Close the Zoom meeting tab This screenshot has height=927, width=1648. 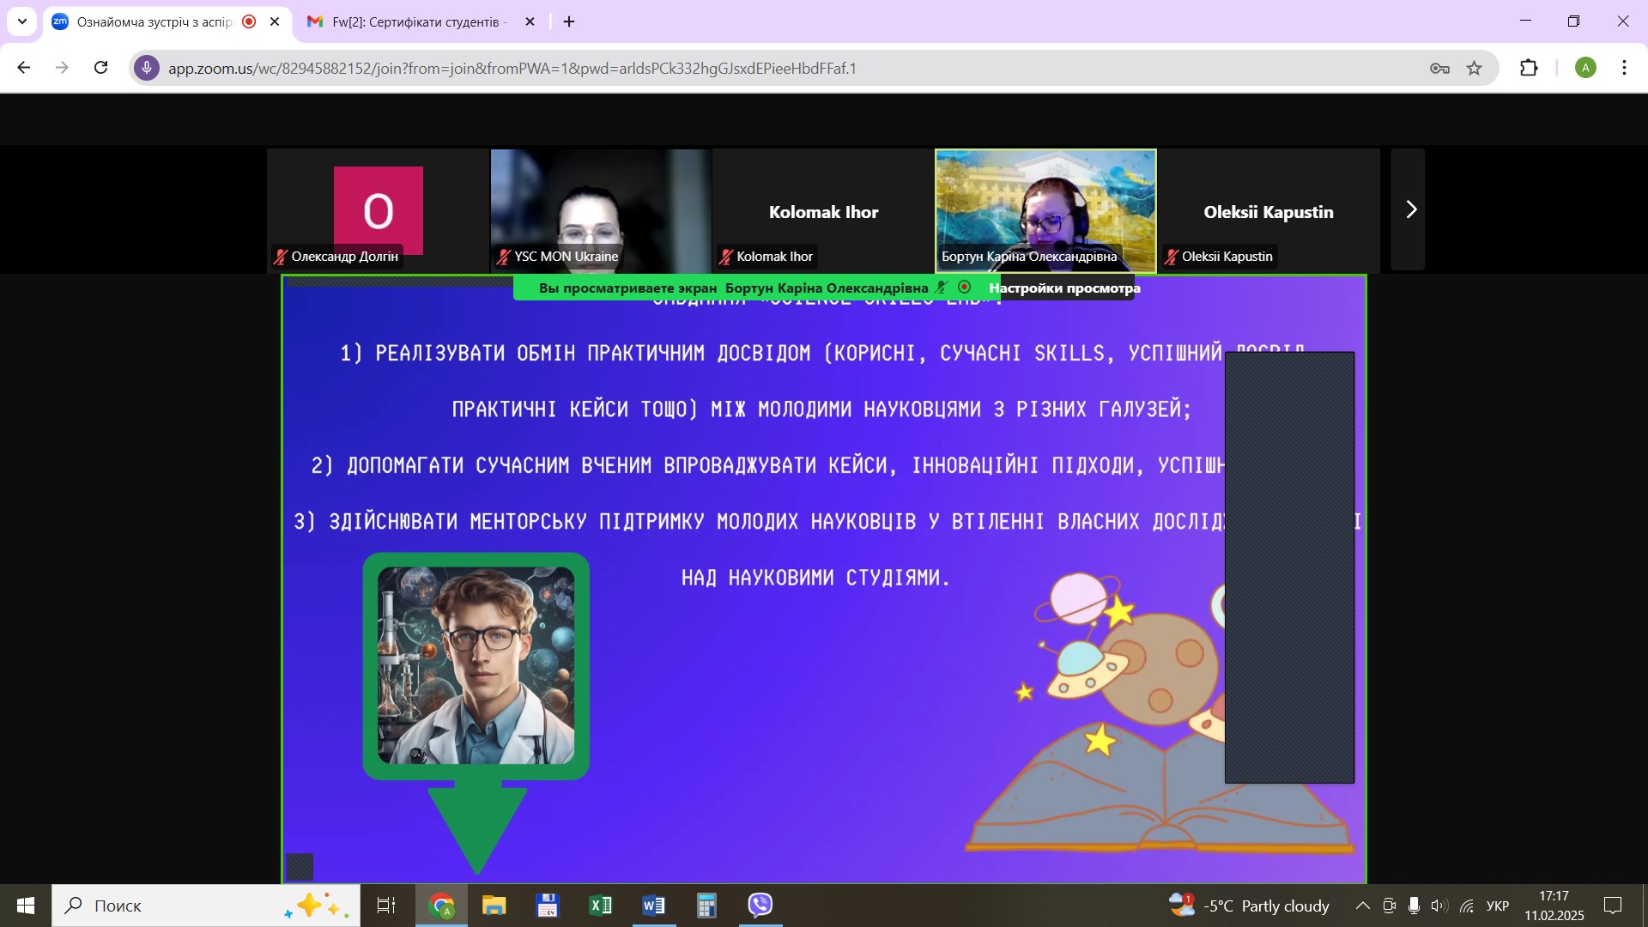point(275,21)
